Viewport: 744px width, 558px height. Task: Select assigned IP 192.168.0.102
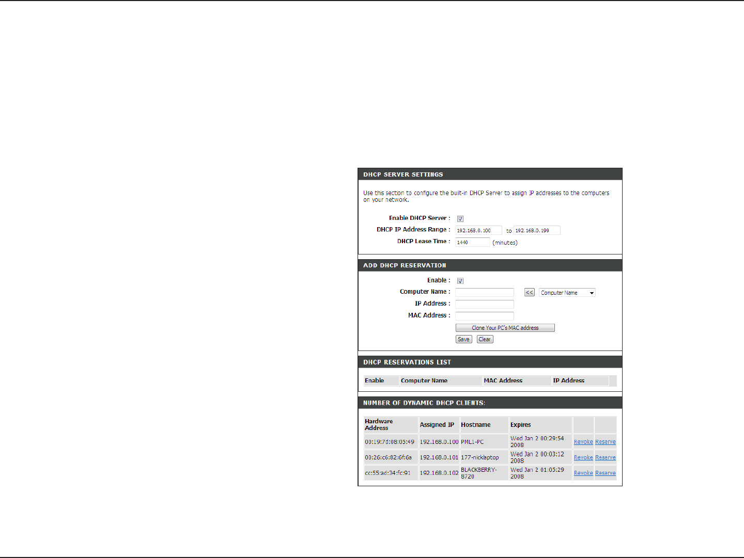pyautogui.click(x=439, y=473)
